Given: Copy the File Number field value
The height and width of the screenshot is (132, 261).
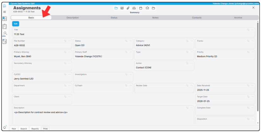Looking at the screenshot, I should click(65, 41).
